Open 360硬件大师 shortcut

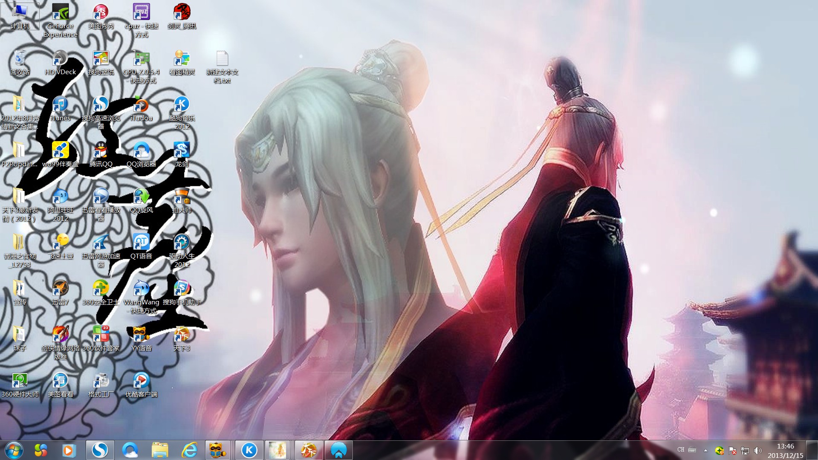pyautogui.click(x=20, y=385)
